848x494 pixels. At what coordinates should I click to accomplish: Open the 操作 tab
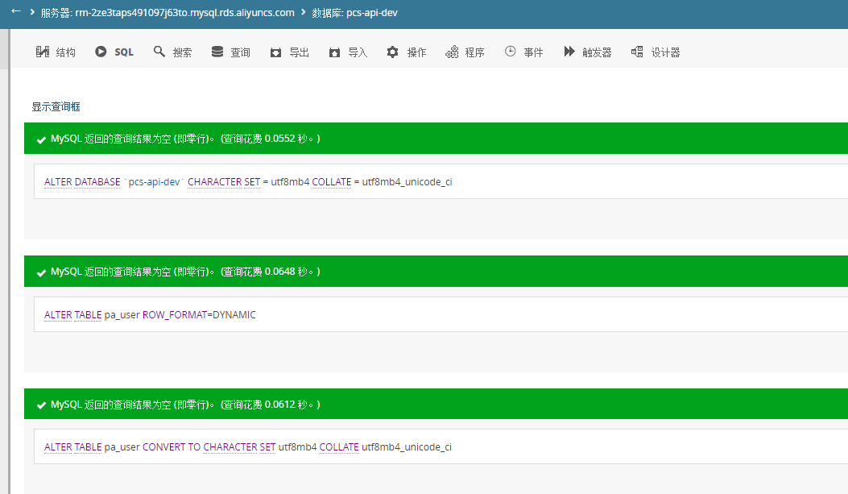click(x=407, y=52)
